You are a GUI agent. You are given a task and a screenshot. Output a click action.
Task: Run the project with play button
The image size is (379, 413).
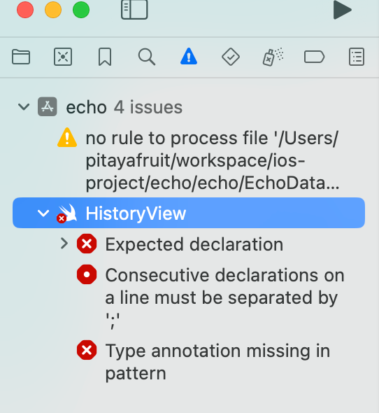(x=342, y=10)
